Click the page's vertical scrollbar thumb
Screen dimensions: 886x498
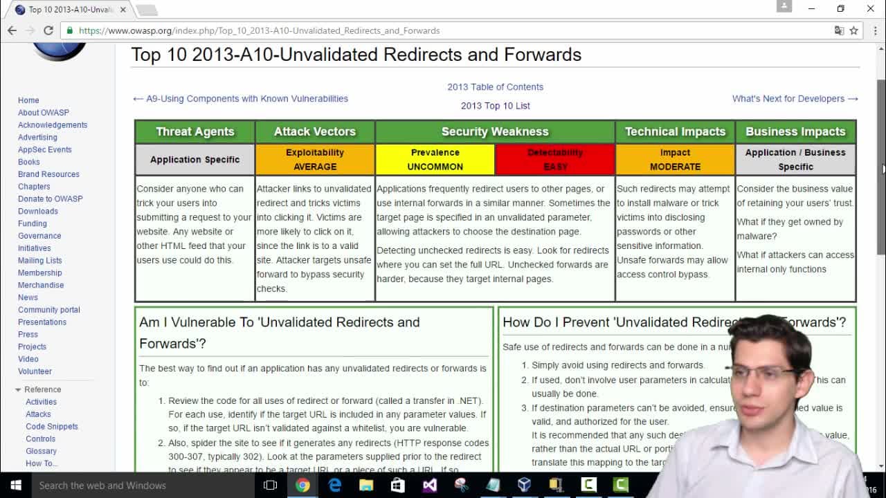coord(881,166)
